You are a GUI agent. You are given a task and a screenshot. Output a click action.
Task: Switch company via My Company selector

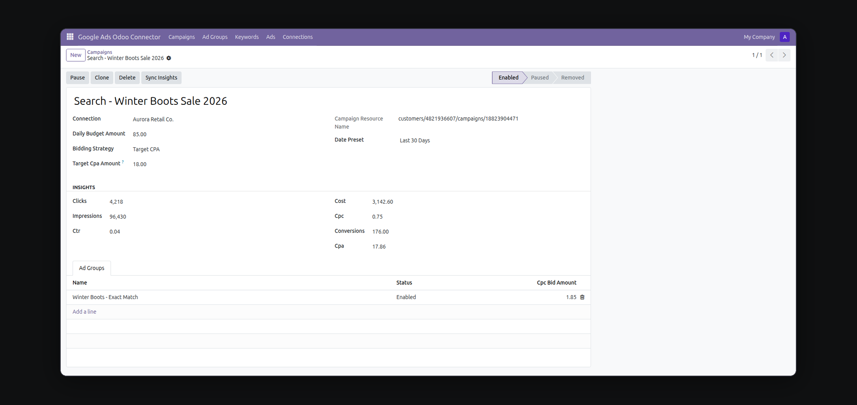coord(759,37)
